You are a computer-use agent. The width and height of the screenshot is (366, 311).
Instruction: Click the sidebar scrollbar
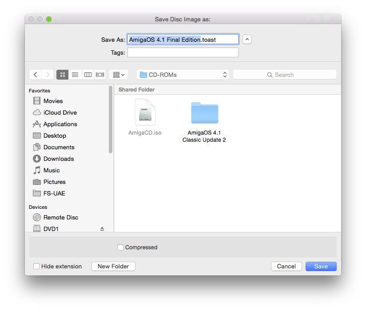pos(111,120)
